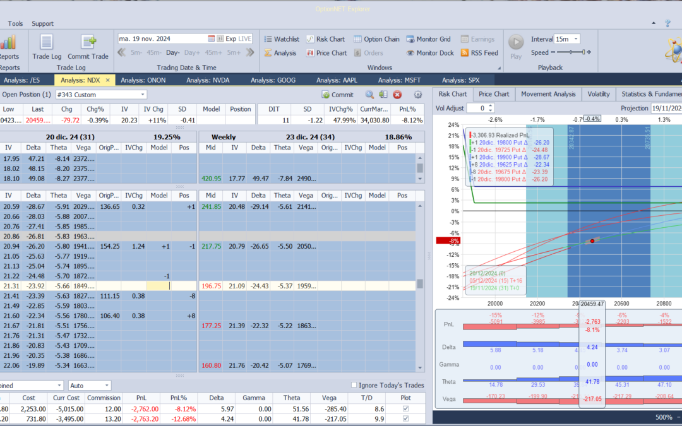Viewport: 682px width, 426px height.
Task: Open the position settings gear icon
Action: click(418, 95)
